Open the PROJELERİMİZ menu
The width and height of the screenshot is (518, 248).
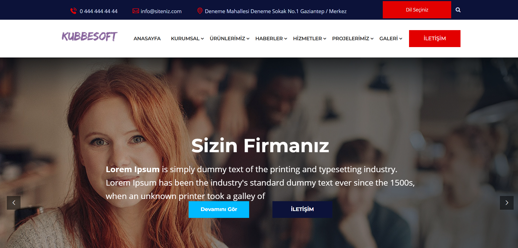point(353,39)
